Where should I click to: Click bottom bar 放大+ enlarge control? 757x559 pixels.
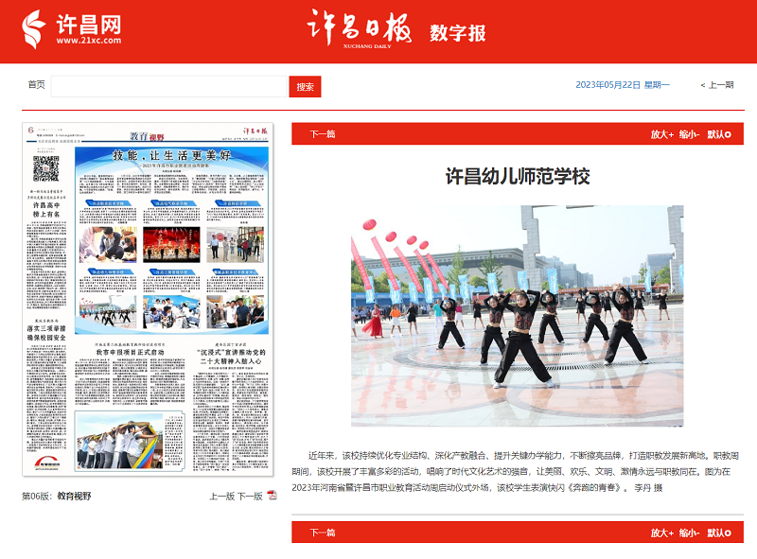click(661, 533)
